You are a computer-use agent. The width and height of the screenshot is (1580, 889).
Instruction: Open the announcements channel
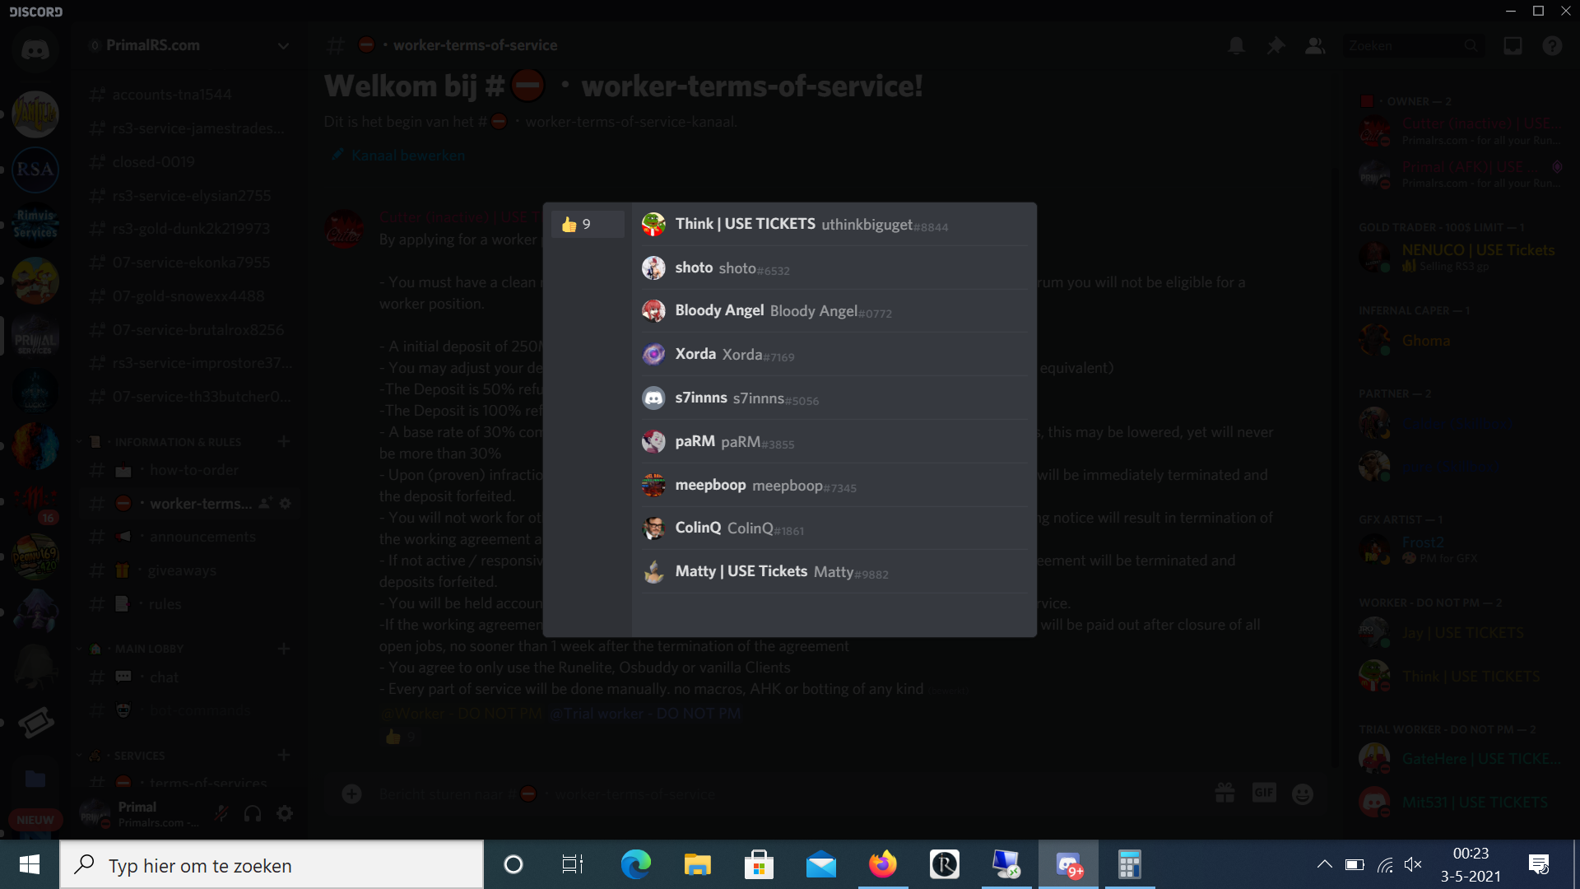pyautogui.click(x=202, y=537)
